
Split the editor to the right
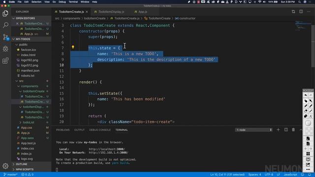coord(301,12)
